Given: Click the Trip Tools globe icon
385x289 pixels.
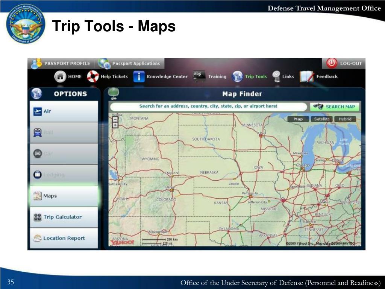Looking at the screenshot, I should coord(238,76).
